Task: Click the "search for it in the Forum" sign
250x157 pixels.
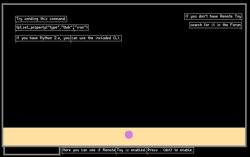Action: (x=215, y=25)
